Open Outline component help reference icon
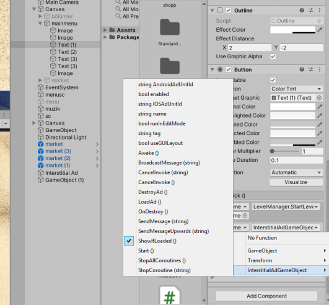 [x=302, y=11]
